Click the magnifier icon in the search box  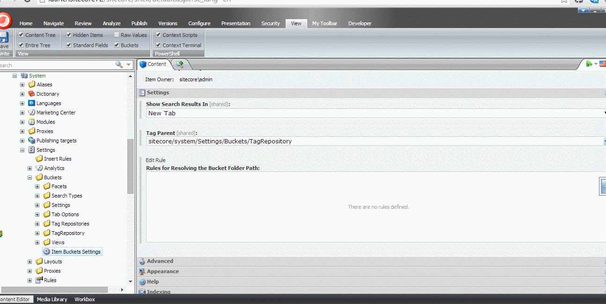point(119,65)
